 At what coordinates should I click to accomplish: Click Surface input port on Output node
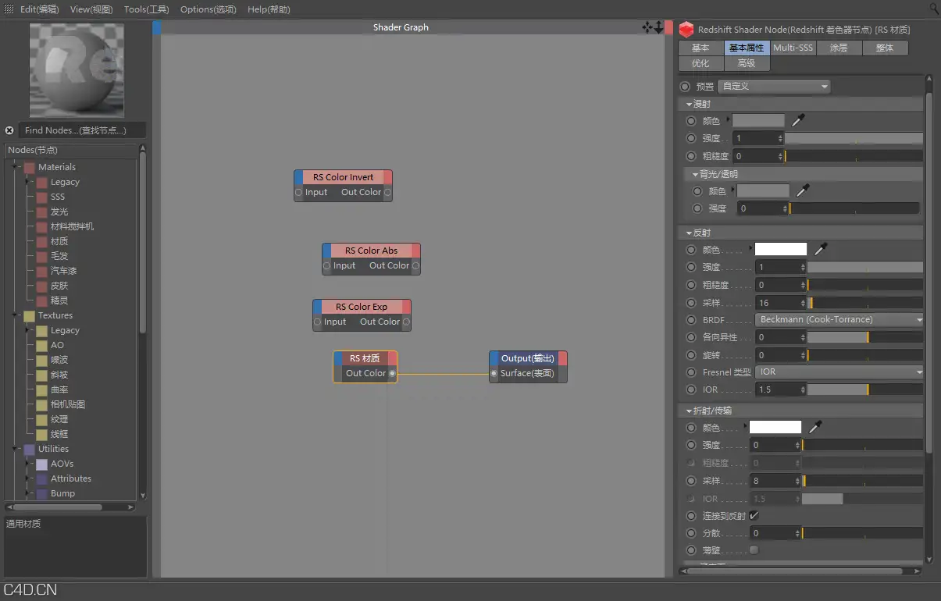coord(494,373)
